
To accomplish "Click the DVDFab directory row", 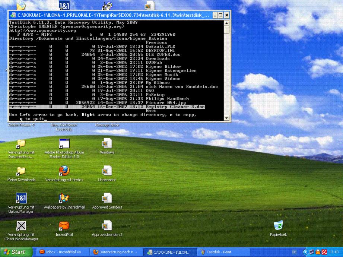I will [86, 63].
